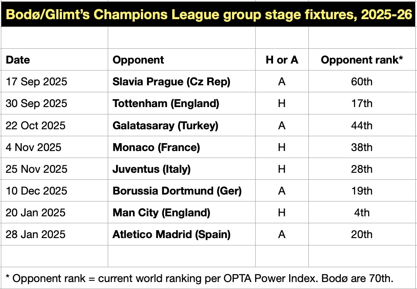Select the 22 Oct 2025 date cell
Image resolution: width=417 pixels, height=289 pixels.
click(36, 125)
